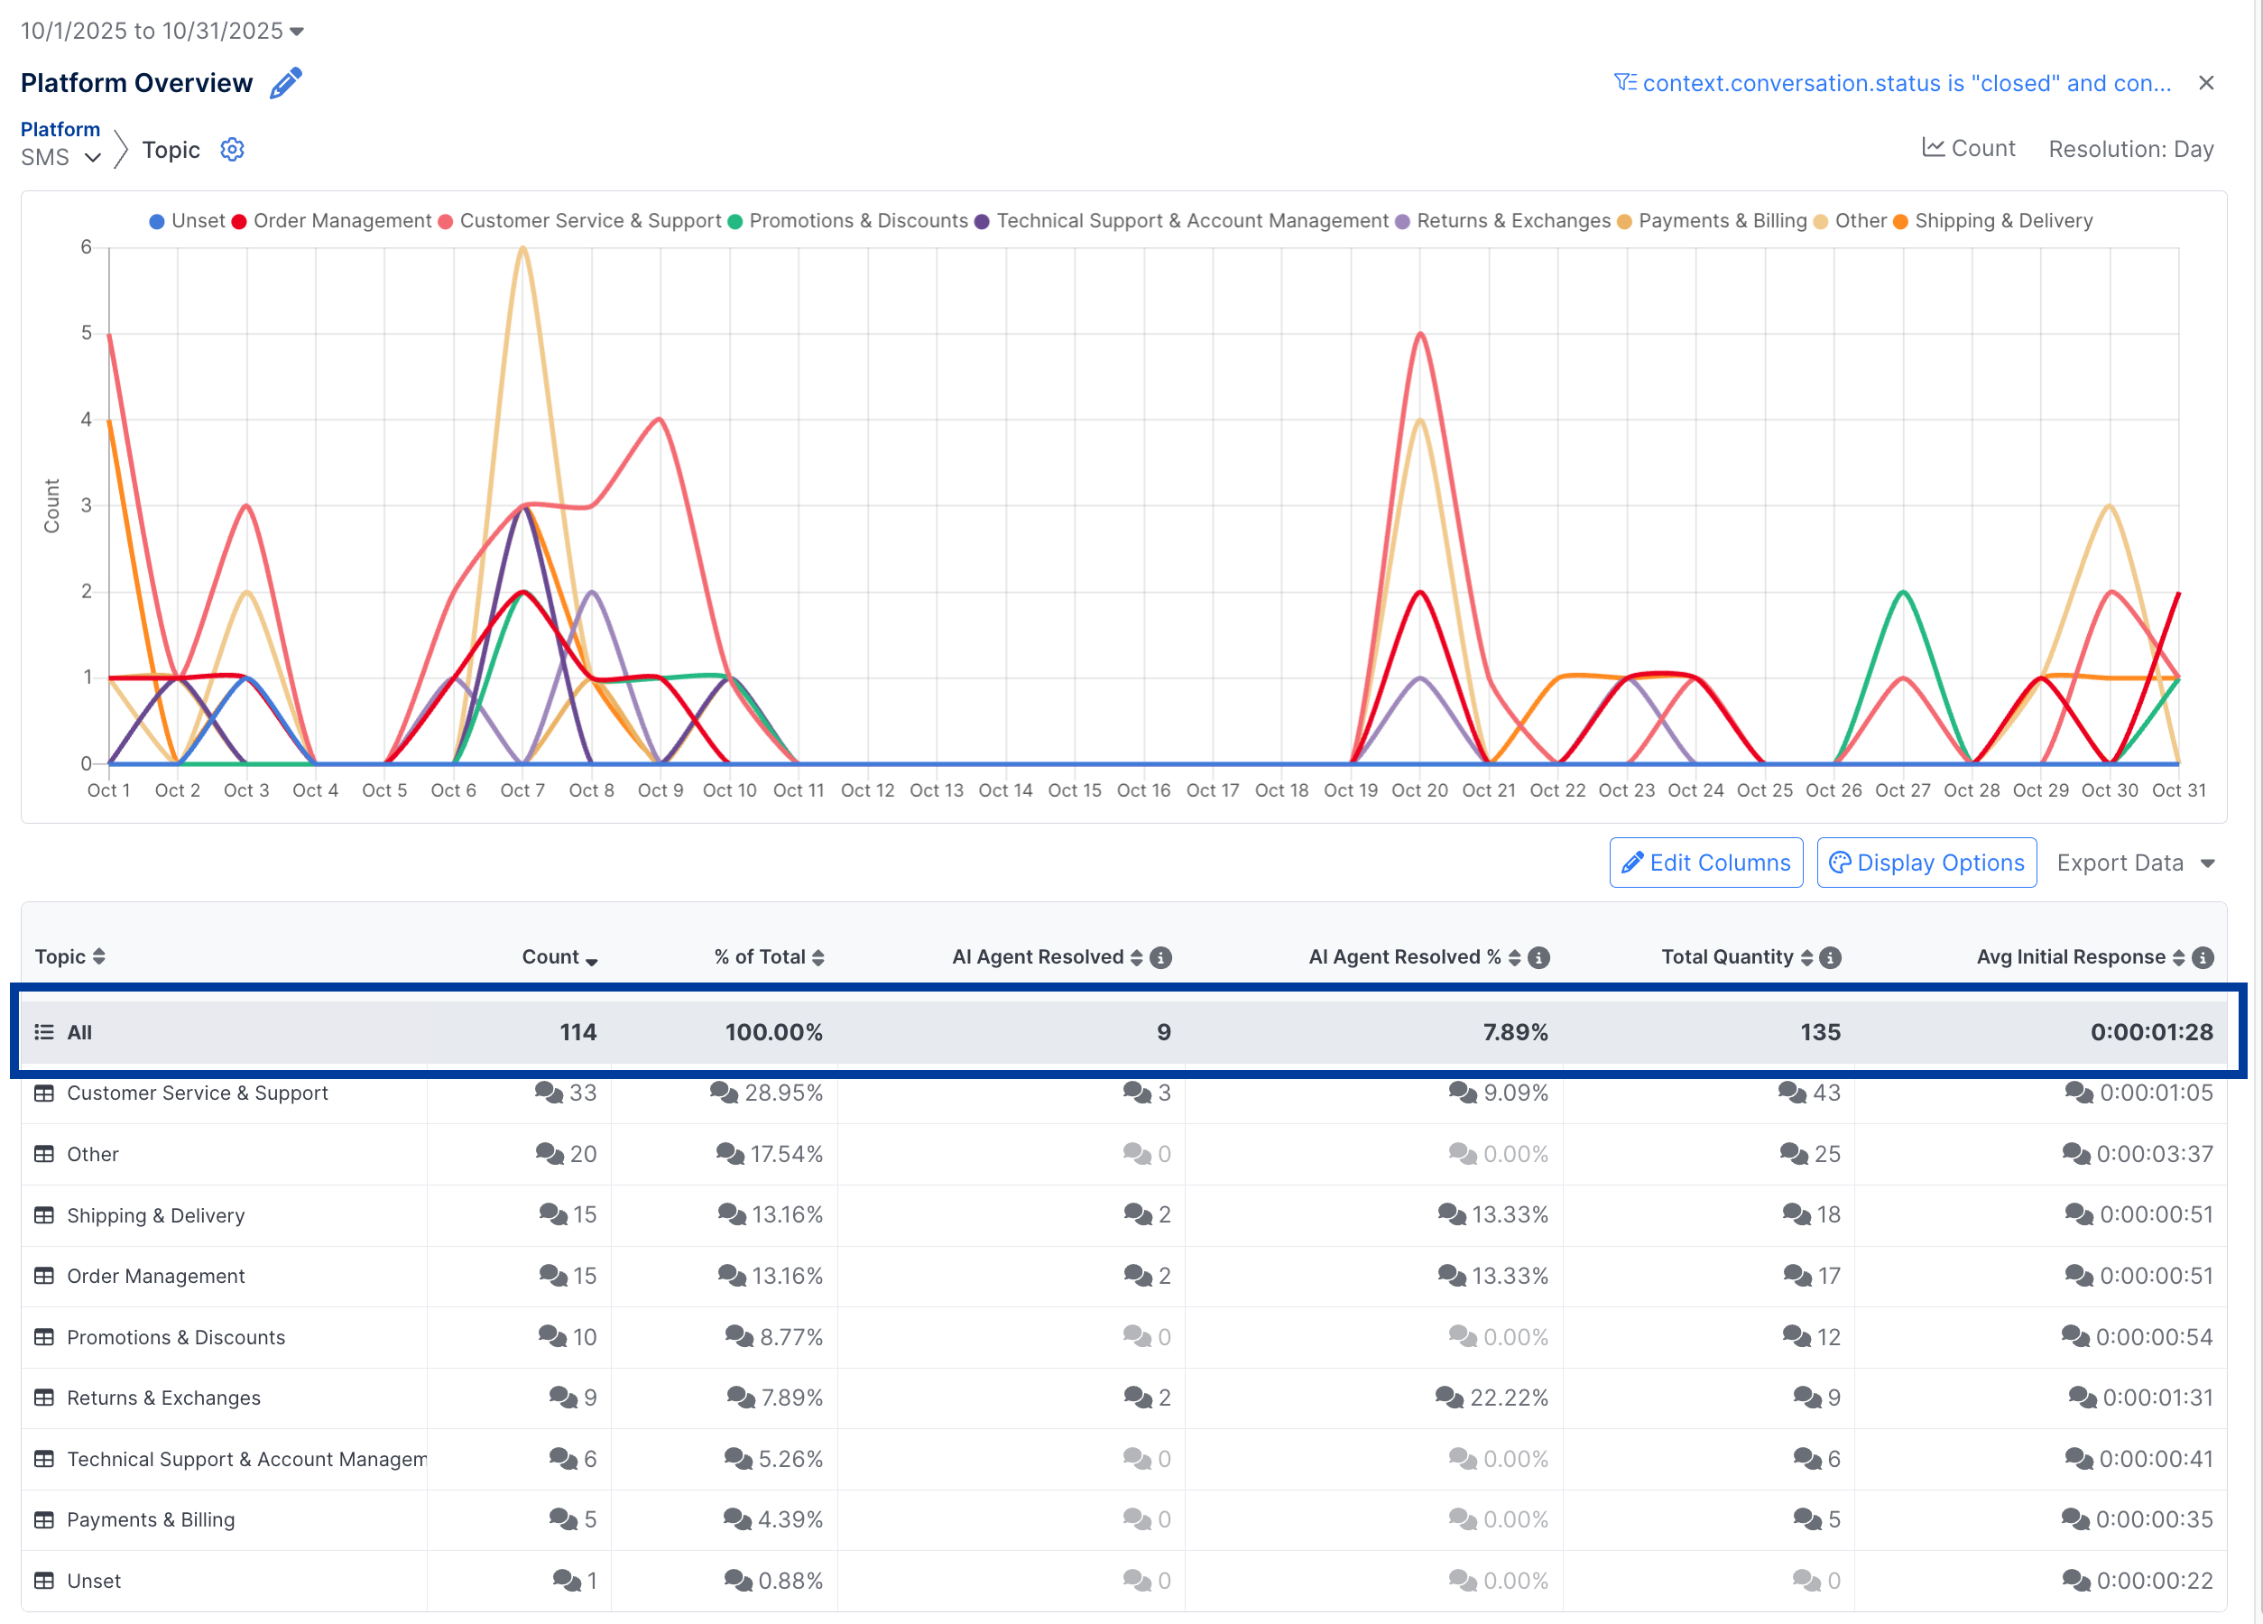This screenshot has height=1624, width=2263.
Task: Open Topic settings gear icon
Action: click(x=232, y=150)
